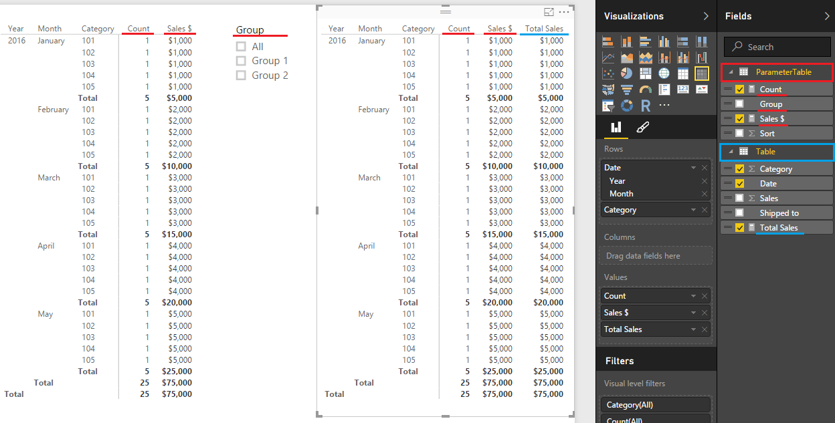The image size is (835, 423).
Task: Click focus mode icon on selected matrix
Action: pyautogui.click(x=549, y=12)
